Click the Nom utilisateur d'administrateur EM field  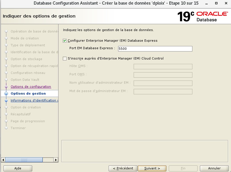pyautogui.click(x=163, y=83)
